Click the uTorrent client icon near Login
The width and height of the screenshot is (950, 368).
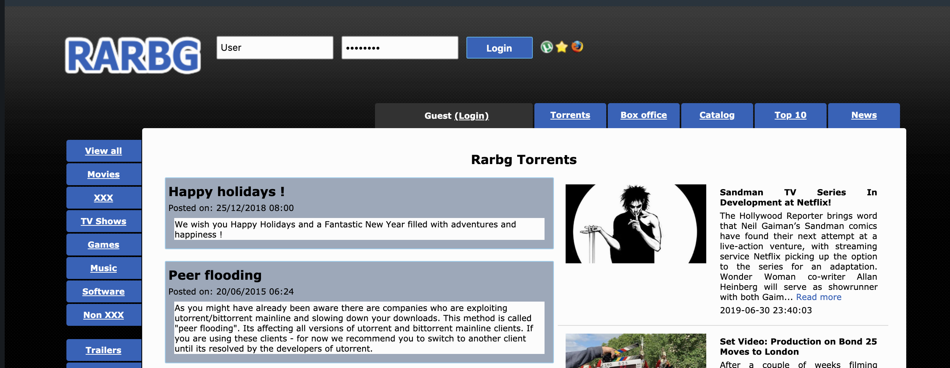[546, 47]
